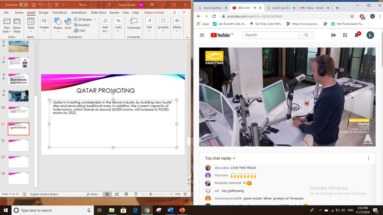Open the Transitions ribbon tab

(x=60, y=12)
